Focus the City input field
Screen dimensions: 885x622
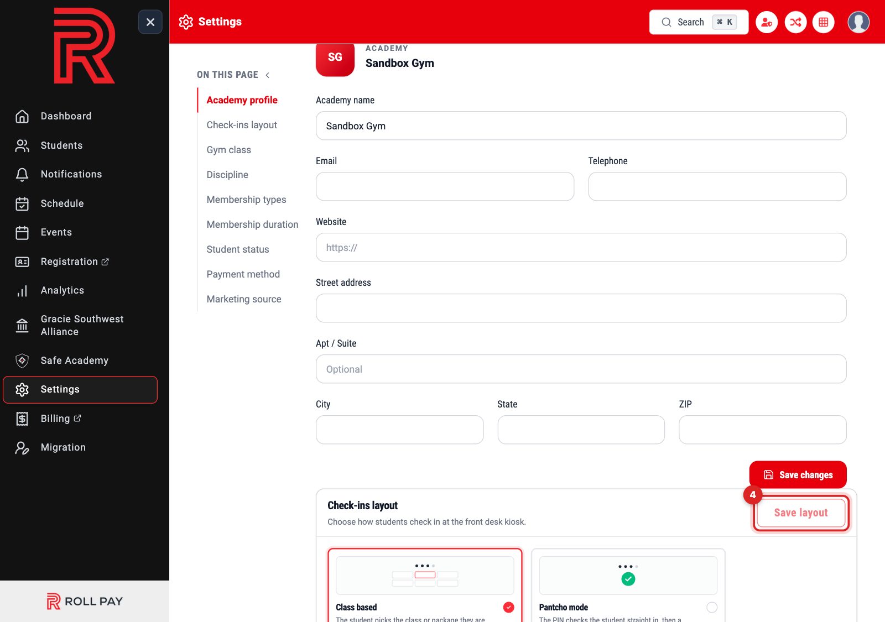click(399, 430)
